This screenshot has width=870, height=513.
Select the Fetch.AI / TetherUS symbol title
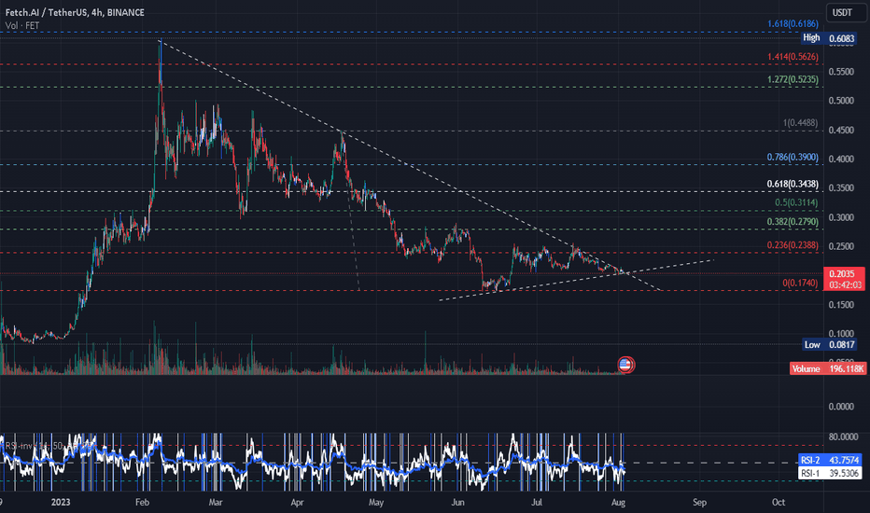(x=75, y=12)
